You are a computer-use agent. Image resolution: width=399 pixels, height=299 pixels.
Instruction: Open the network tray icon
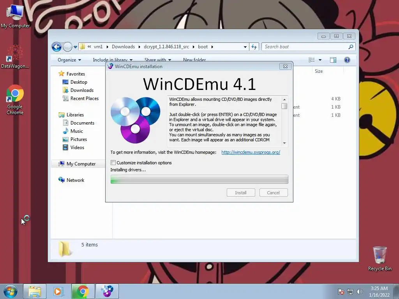pyautogui.click(x=350, y=292)
